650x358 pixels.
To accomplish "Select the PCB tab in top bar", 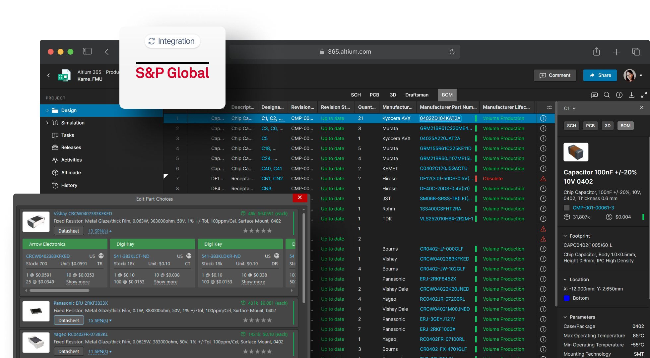I will pos(374,95).
